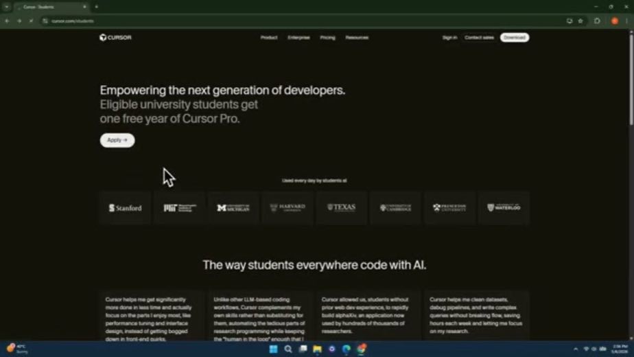Open the Windows Start menu
This screenshot has height=357, width=634.
click(273, 349)
